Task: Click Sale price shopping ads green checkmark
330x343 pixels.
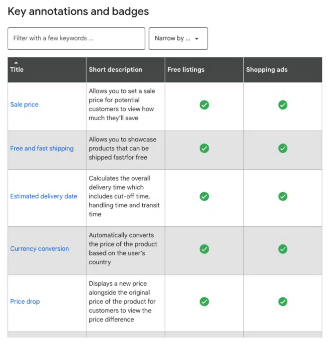Action: [283, 105]
